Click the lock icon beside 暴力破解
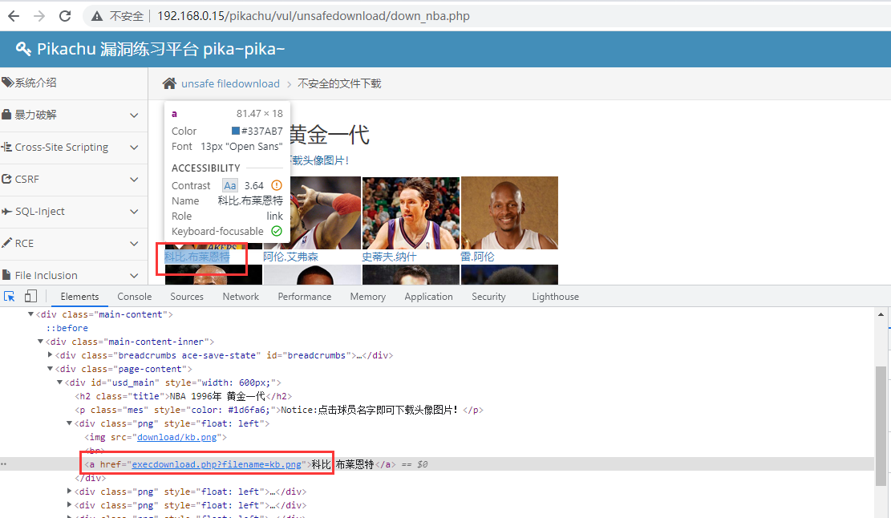Viewport: 891px width, 518px height. click(7, 115)
